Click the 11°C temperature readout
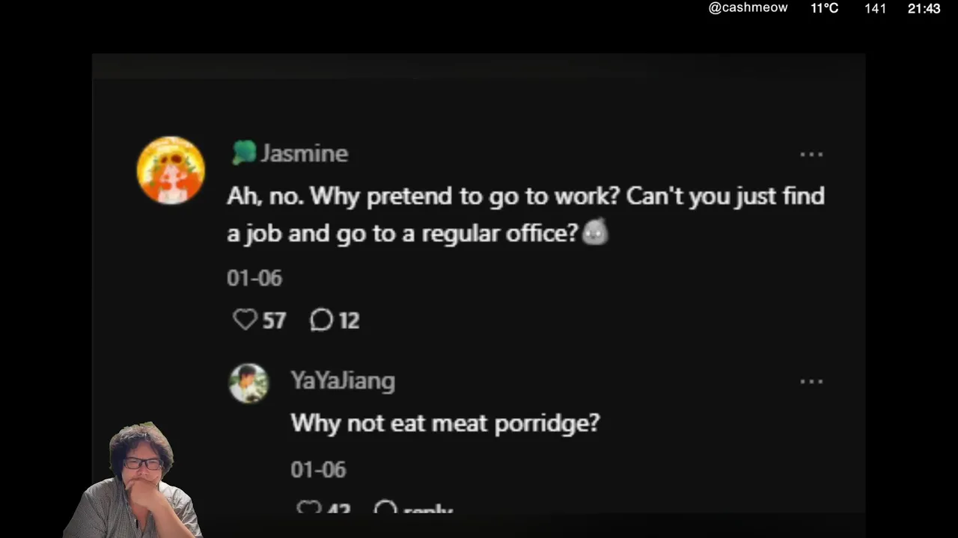This screenshot has width=958, height=538. coord(824,8)
